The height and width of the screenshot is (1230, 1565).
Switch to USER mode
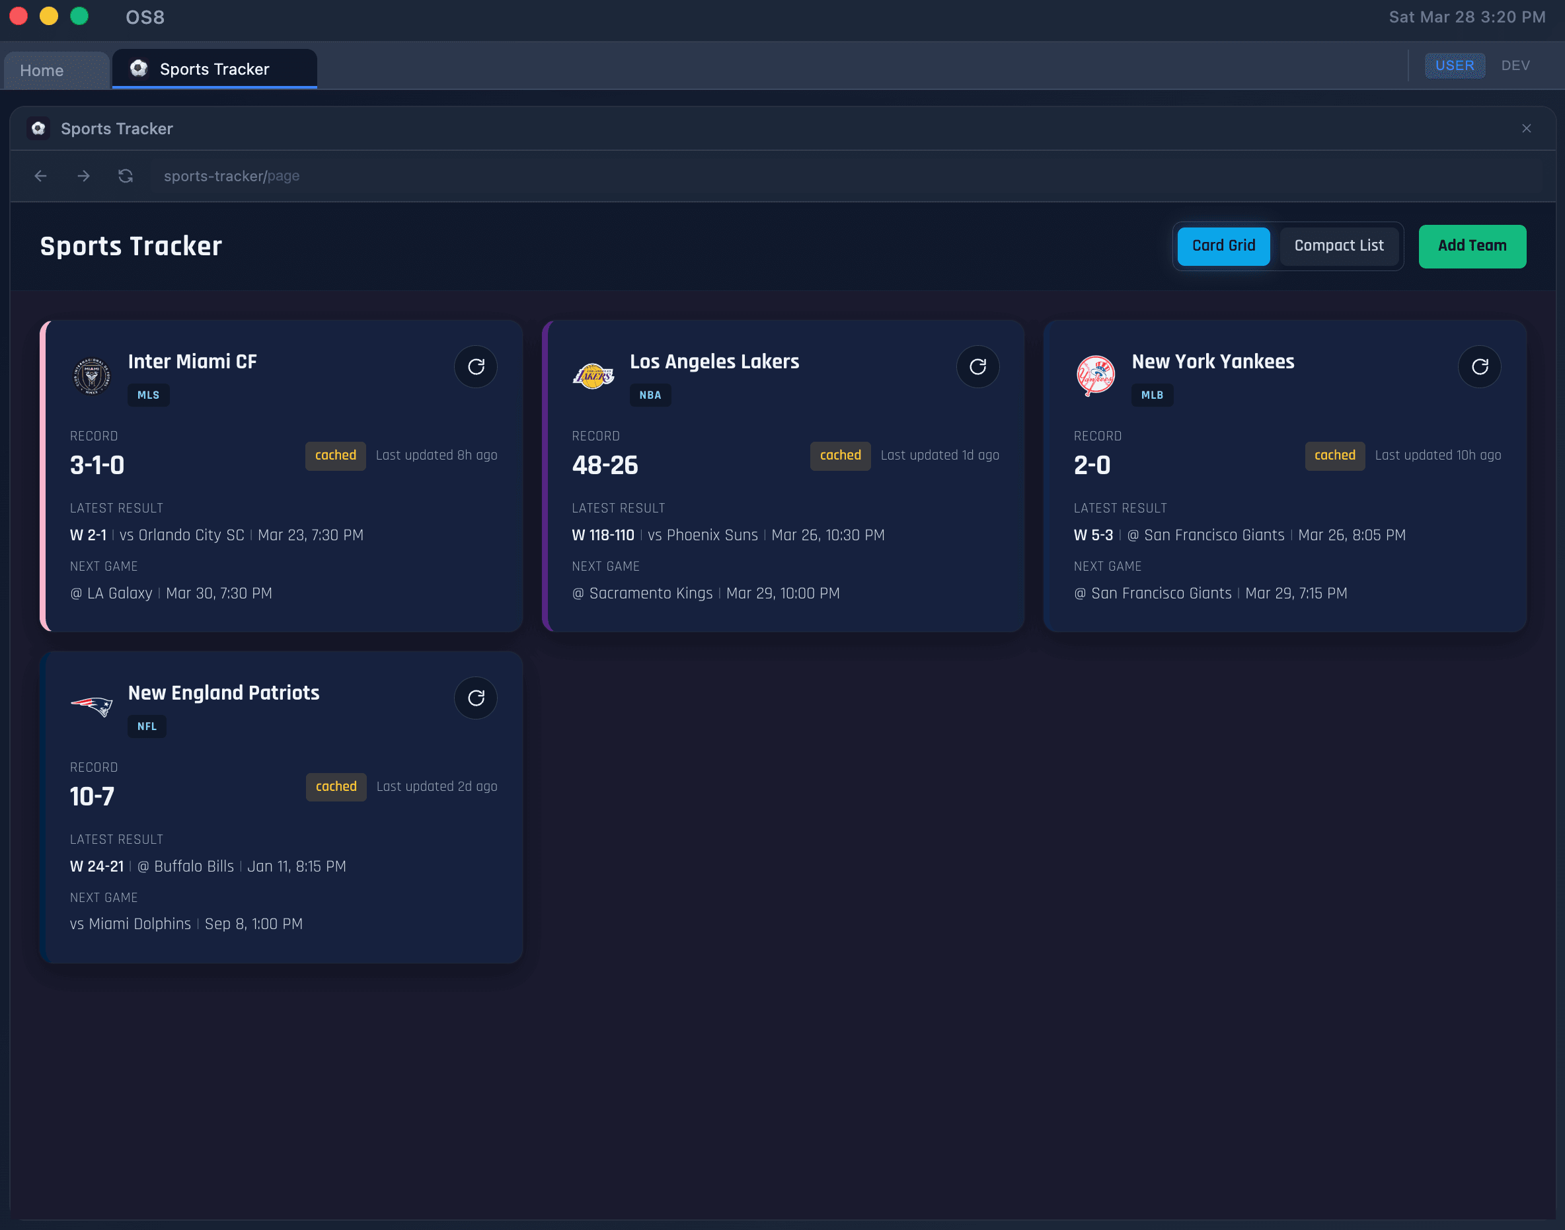click(x=1454, y=65)
